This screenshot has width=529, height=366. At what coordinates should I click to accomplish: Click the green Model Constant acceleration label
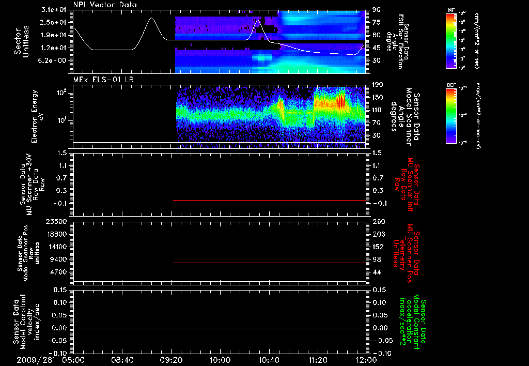point(413,322)
